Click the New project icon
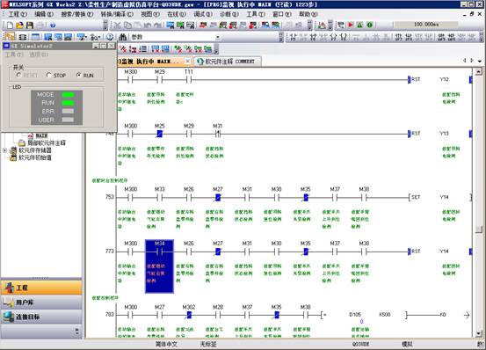This screenshot has height=350, width=486. tap(10, 26)
